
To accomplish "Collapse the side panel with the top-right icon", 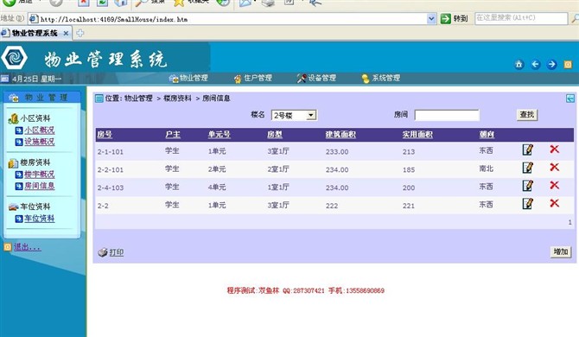I will 570,99.
